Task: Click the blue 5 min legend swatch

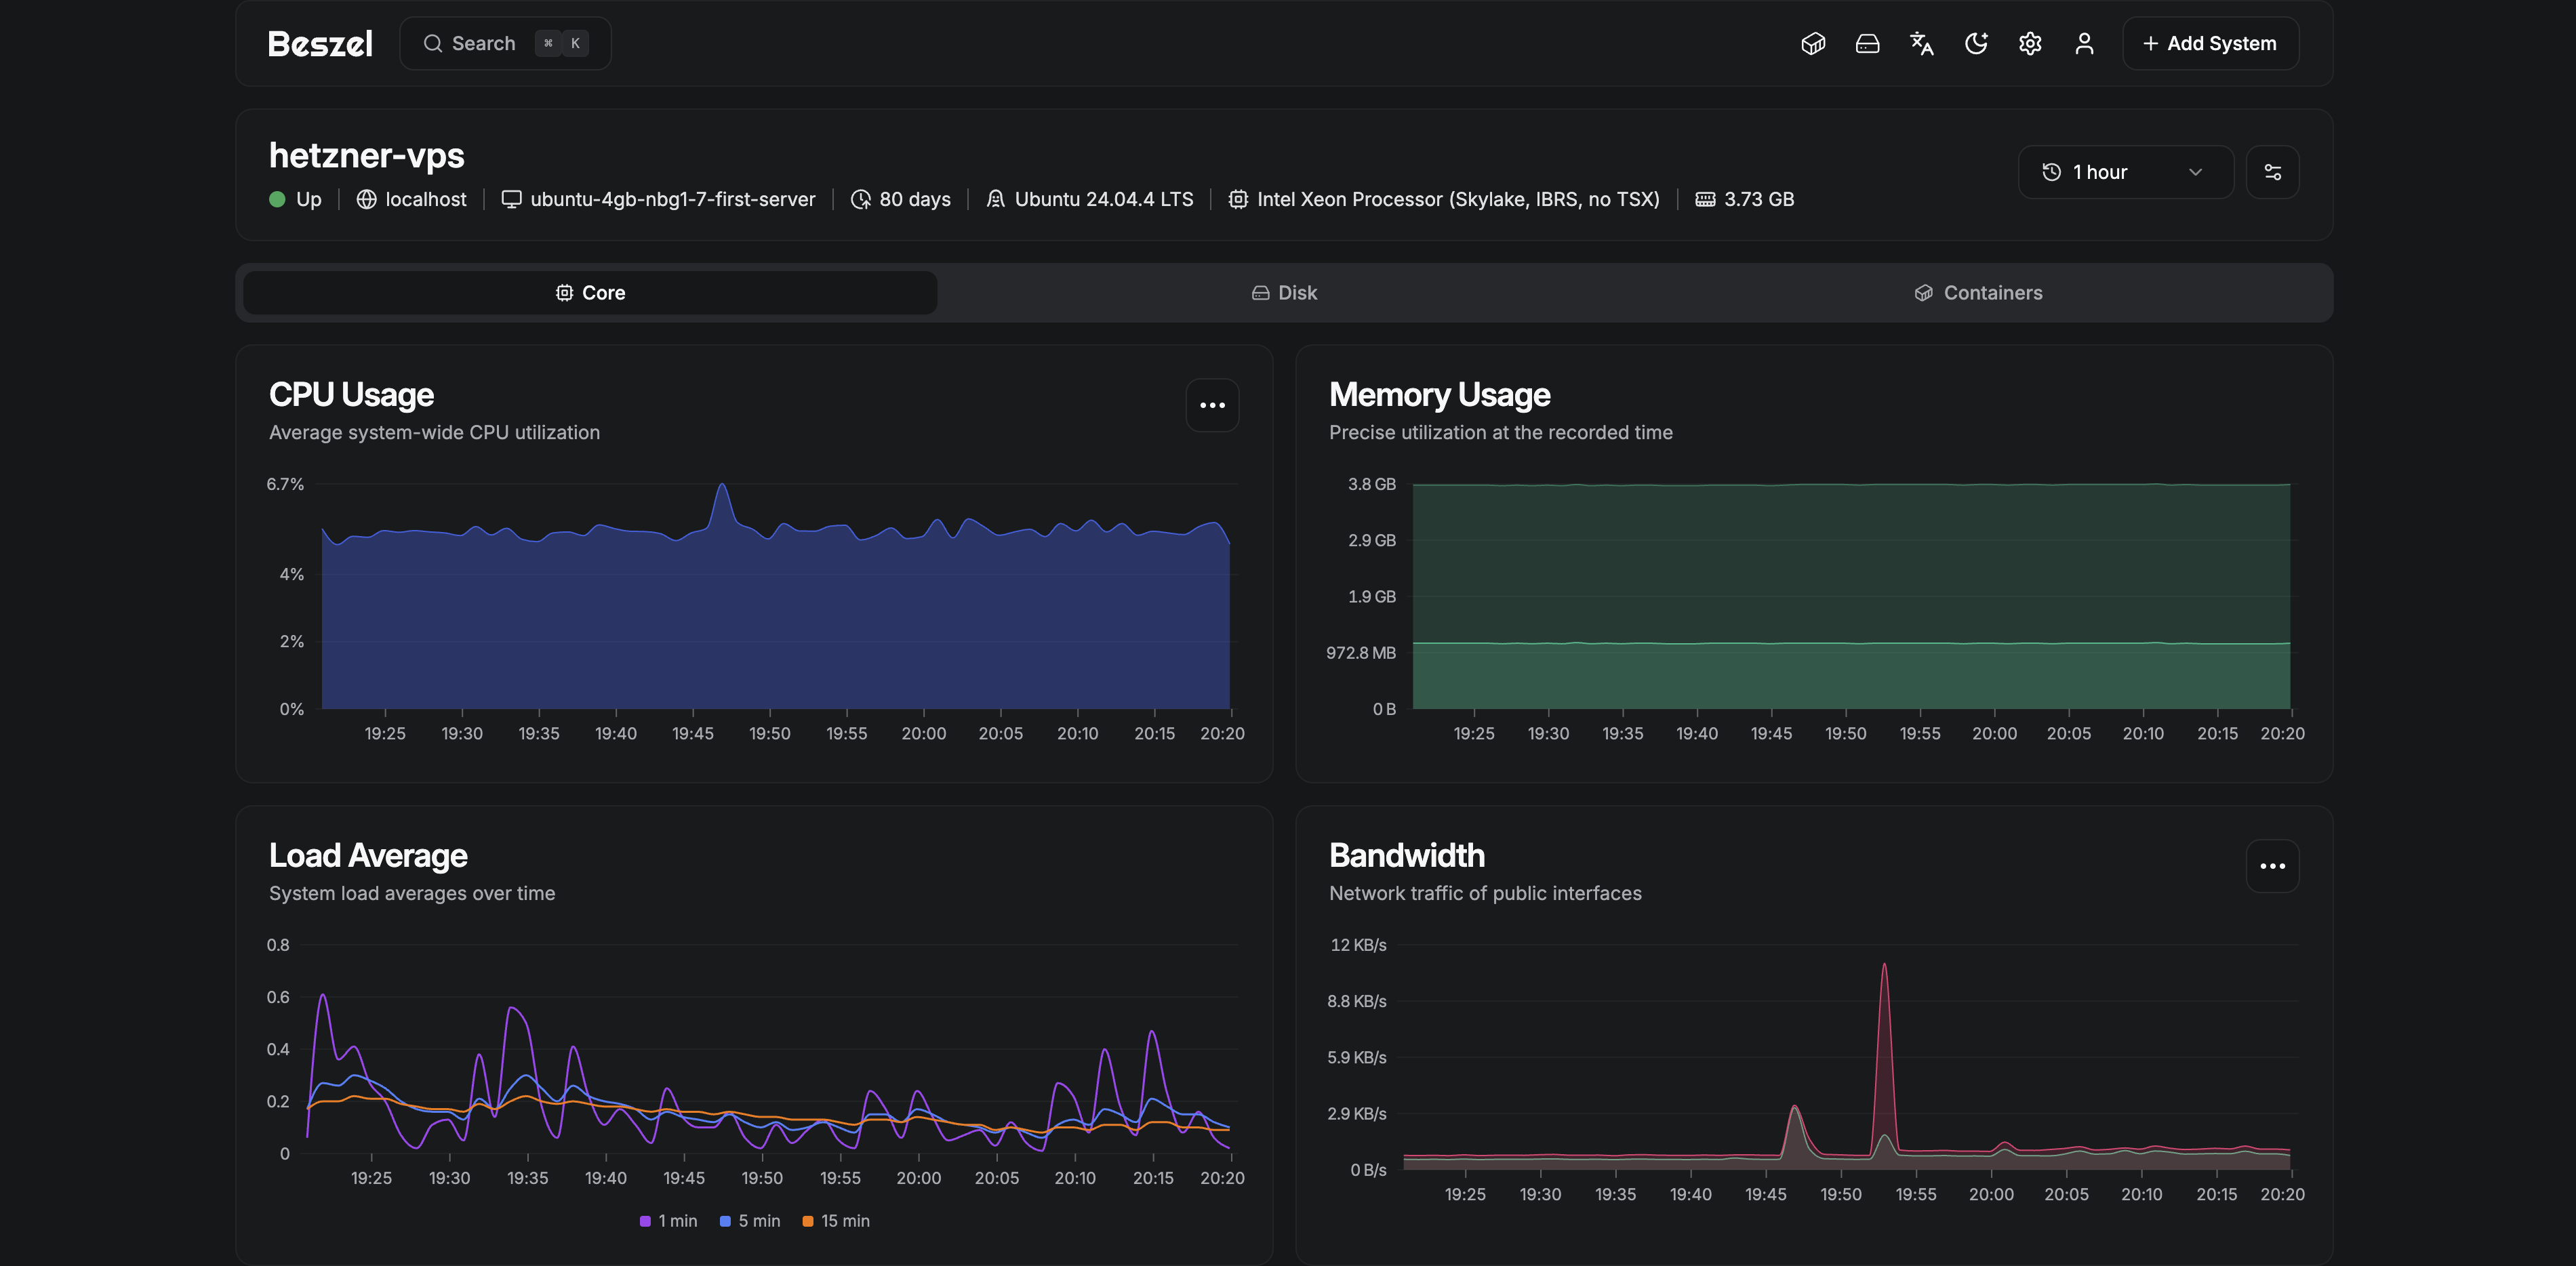Action: (725, 1221)
